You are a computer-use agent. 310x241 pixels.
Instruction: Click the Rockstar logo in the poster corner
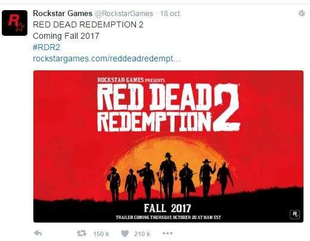(295, 214)
